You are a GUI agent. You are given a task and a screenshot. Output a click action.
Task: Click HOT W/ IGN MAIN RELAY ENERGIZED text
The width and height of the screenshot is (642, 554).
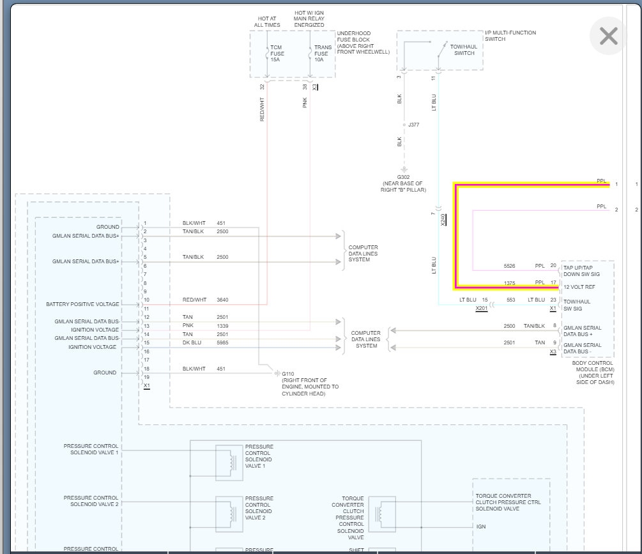pos(309,19)
